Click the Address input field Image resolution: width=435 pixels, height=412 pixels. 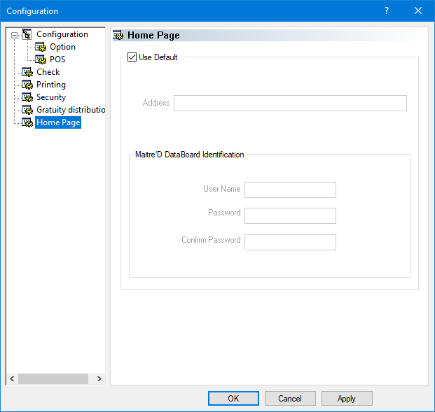pyautogui.click(x=290, y=103)
